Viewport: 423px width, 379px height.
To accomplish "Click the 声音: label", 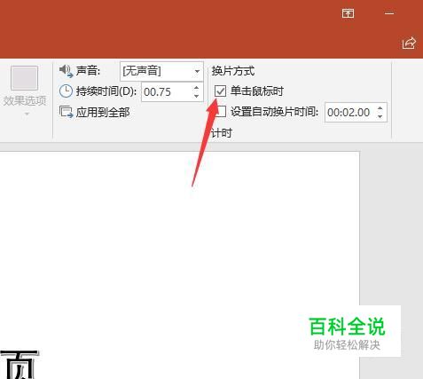I will point(89,71).
